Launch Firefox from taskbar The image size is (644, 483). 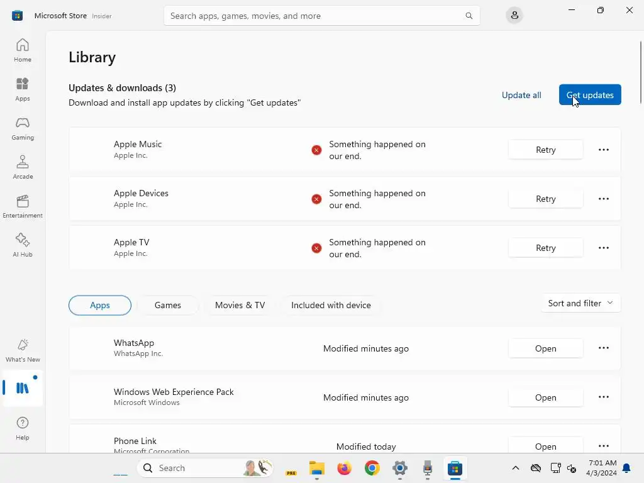tap(344, 468)
